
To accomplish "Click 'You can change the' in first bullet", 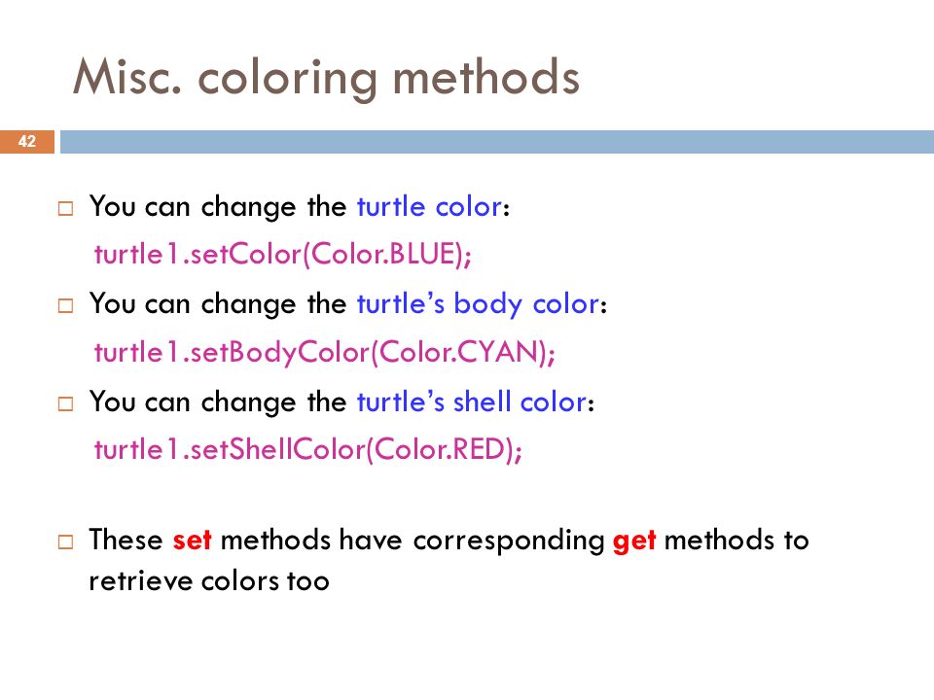I will coord(218,207).
